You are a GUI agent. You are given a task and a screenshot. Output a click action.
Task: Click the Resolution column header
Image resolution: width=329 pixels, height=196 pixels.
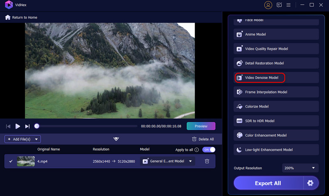101,149
